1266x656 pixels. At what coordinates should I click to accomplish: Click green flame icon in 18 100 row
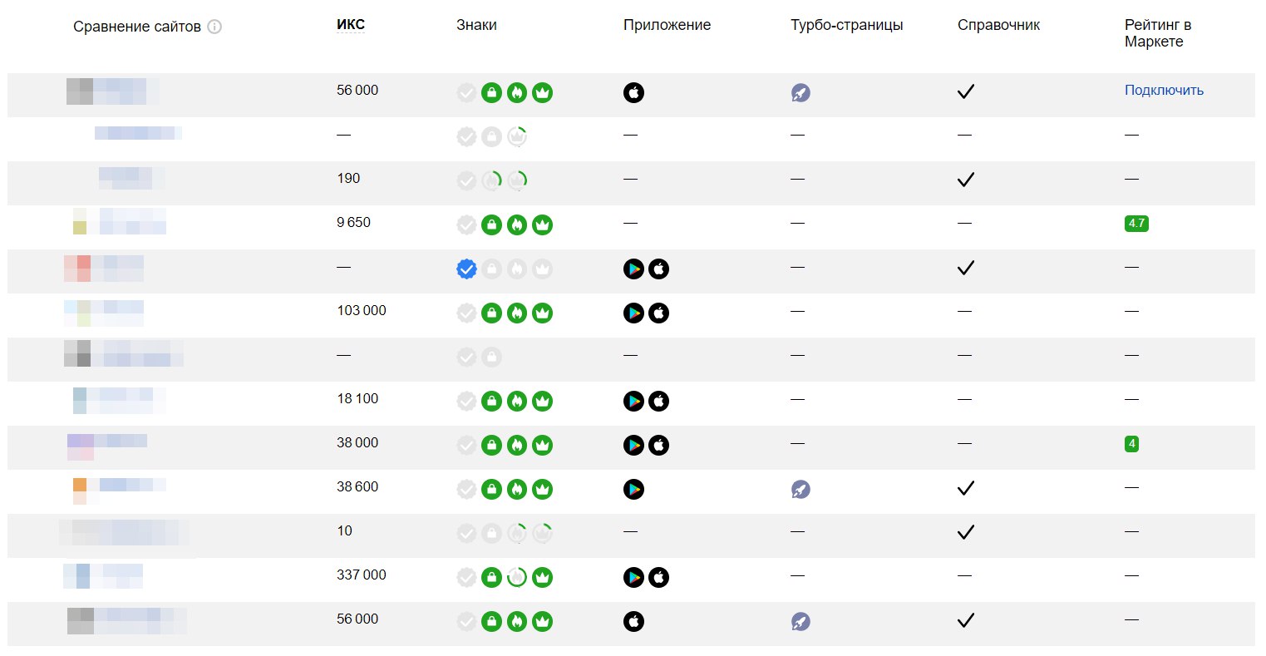pyautogui.click(x=517, y=401)
